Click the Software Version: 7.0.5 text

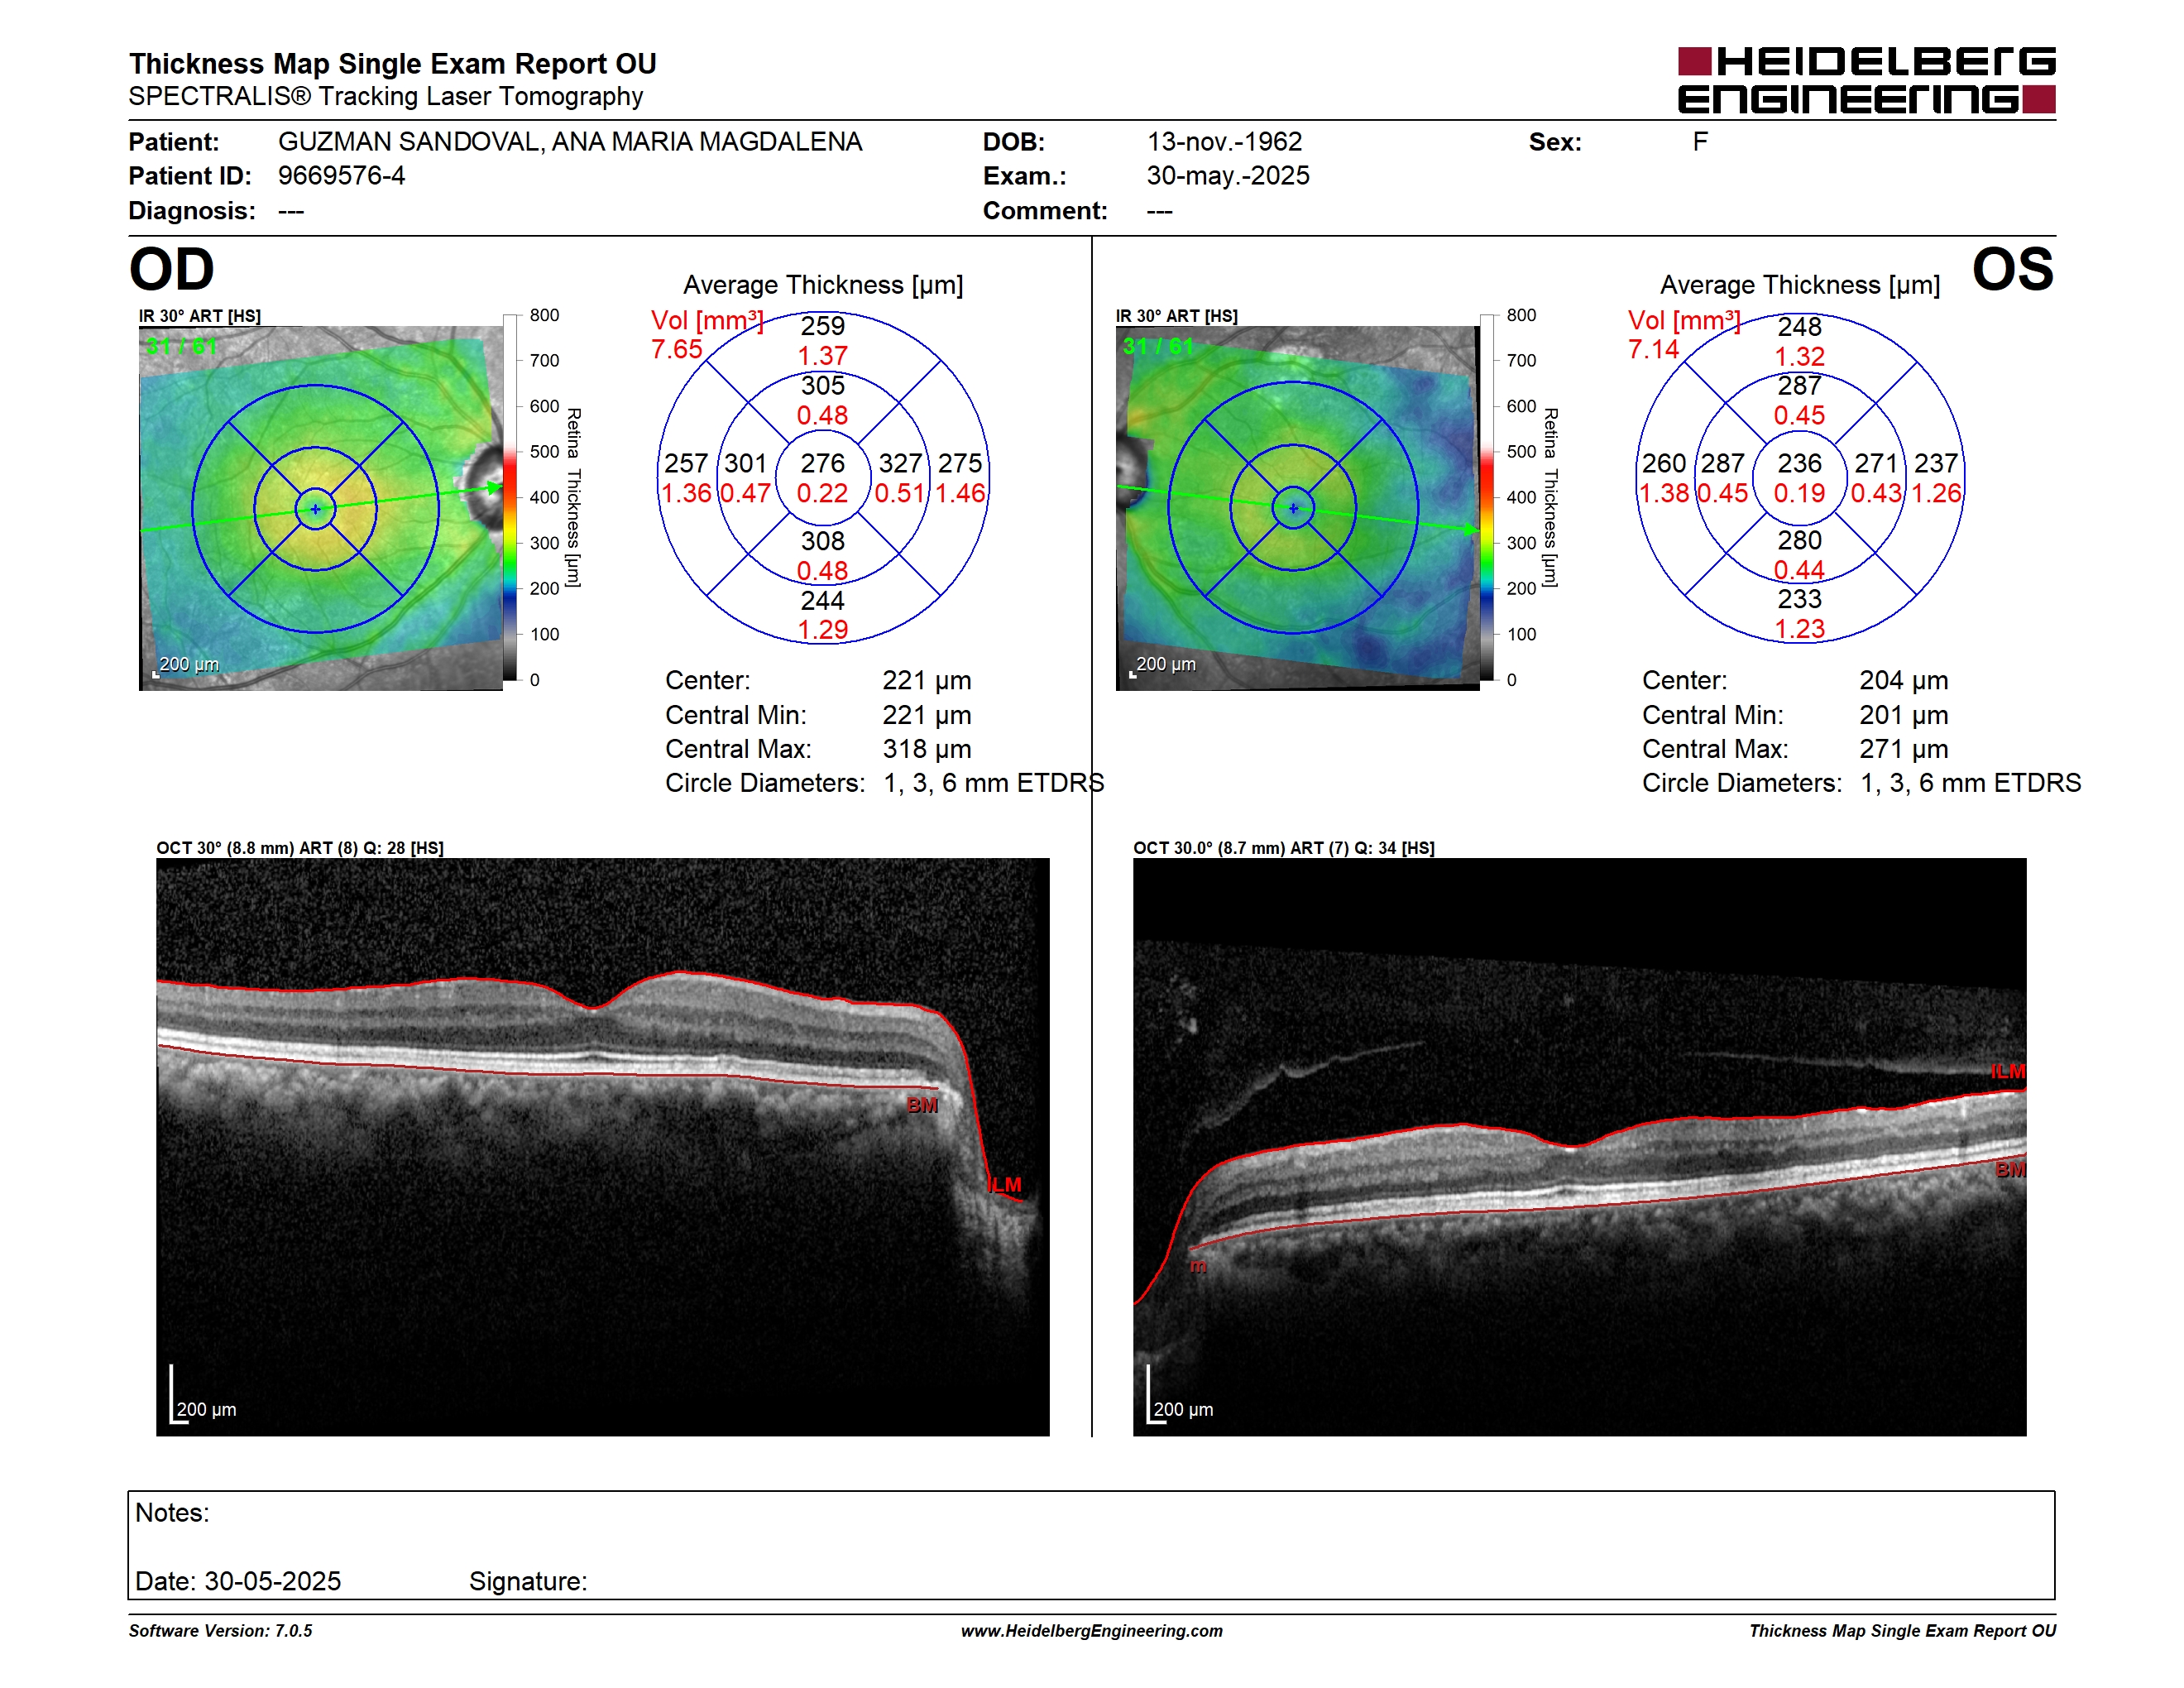point(220,1631)
